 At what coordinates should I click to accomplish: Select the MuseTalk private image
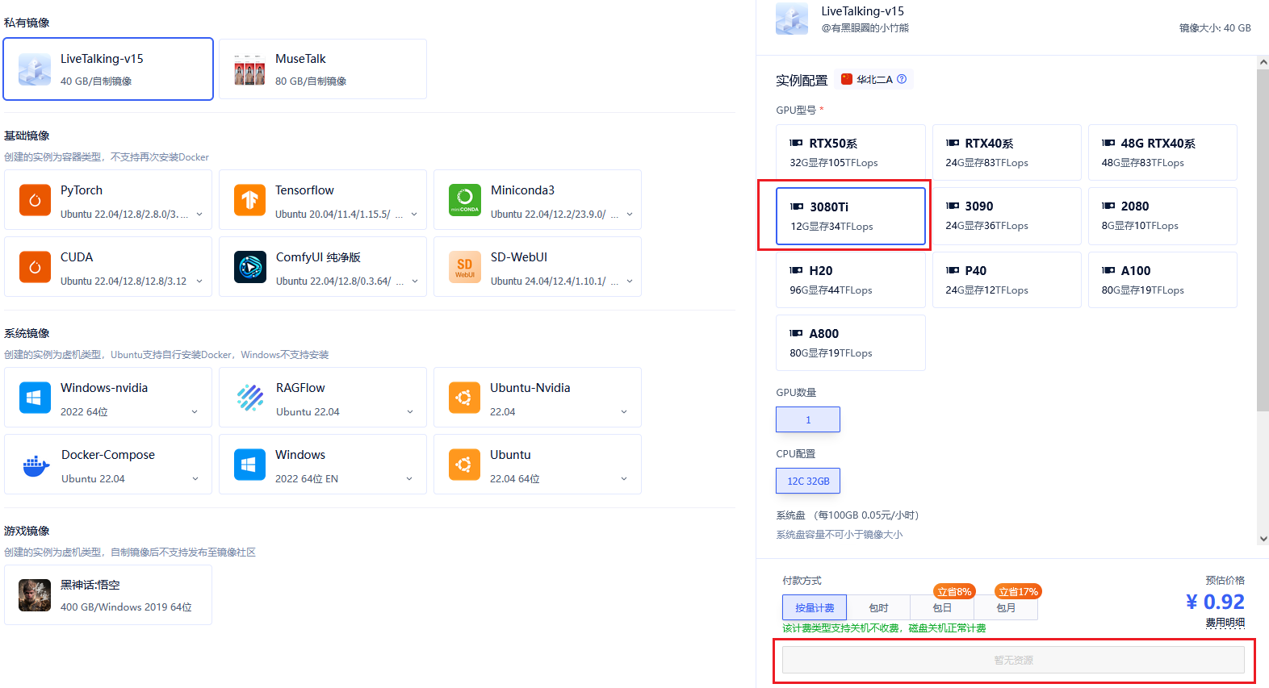coord(323,69)
